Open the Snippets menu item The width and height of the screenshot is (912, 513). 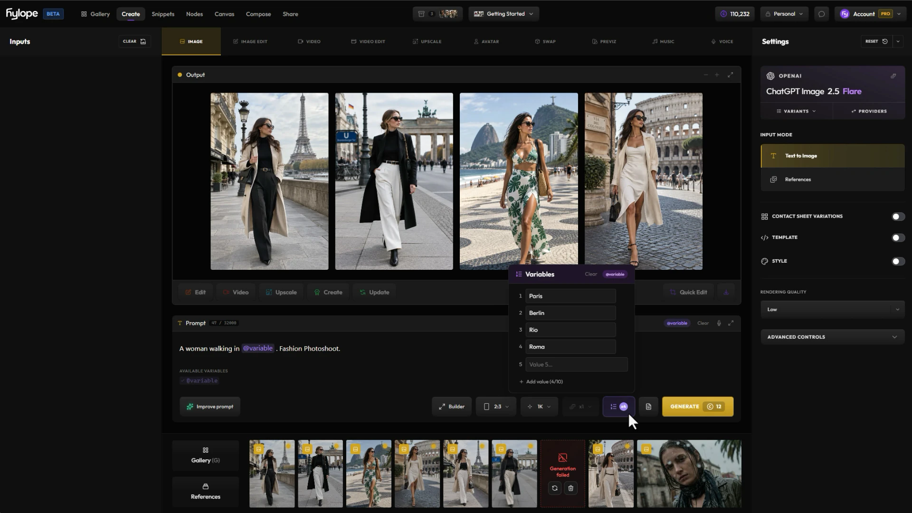coord(163,14)
